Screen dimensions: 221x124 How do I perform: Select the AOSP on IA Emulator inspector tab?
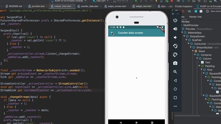[x=209, y=6]
